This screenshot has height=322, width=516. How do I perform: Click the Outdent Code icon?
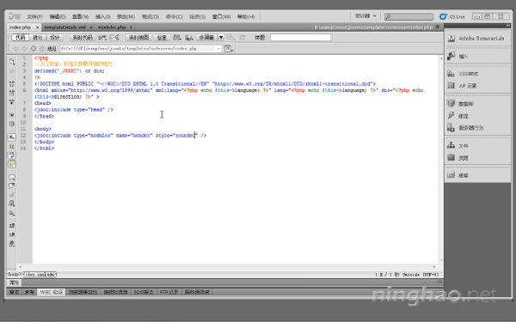coord(12,234)
